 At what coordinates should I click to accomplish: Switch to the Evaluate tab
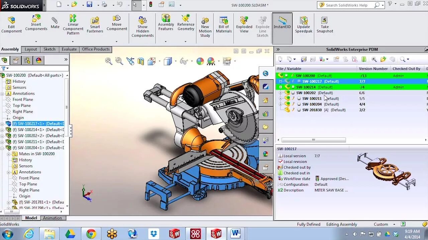coord(69,49)
